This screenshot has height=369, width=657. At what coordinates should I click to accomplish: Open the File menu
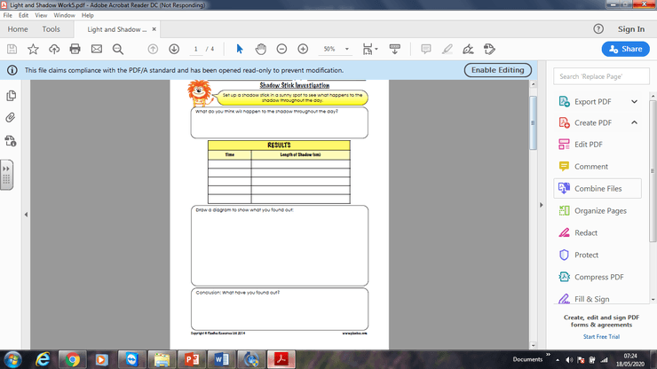click(7, 15)
